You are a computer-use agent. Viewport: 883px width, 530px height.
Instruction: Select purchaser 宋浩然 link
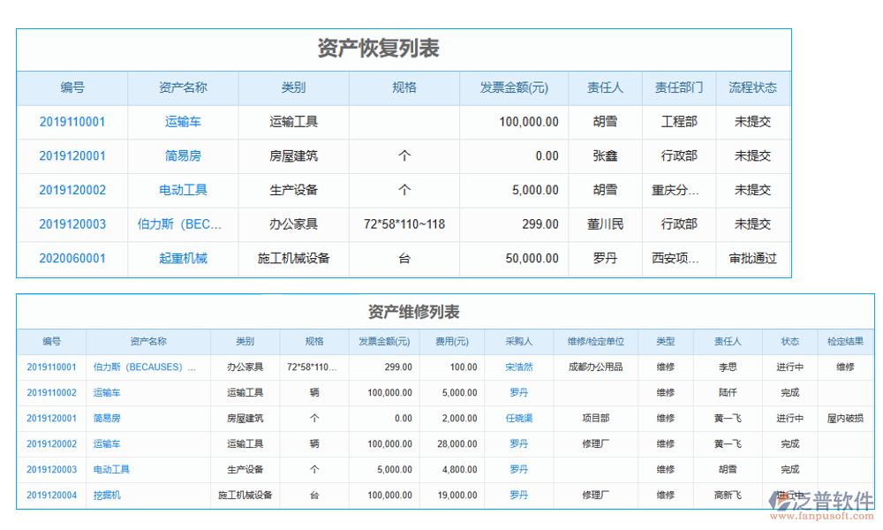coord(518,367)
